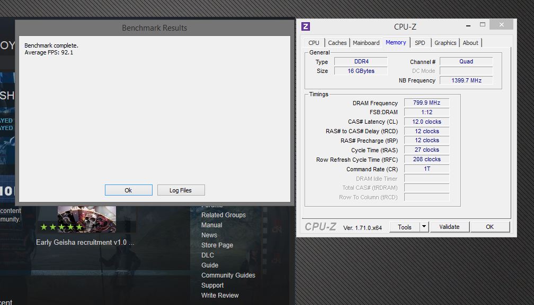Click the CAS# Latency 12.0 clocks value

tap(427, 122)
